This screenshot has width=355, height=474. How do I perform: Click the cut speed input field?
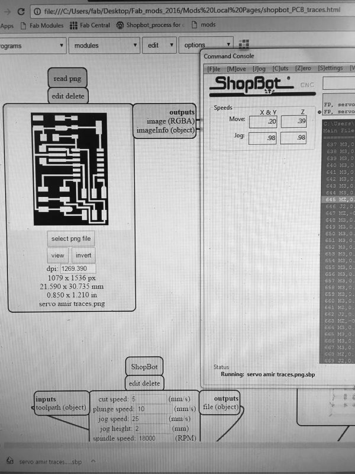tap(149, 399)
